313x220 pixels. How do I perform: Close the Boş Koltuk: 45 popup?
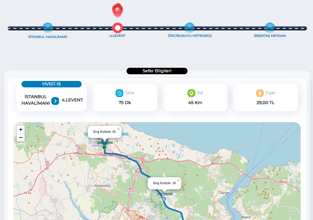point(118,129)
